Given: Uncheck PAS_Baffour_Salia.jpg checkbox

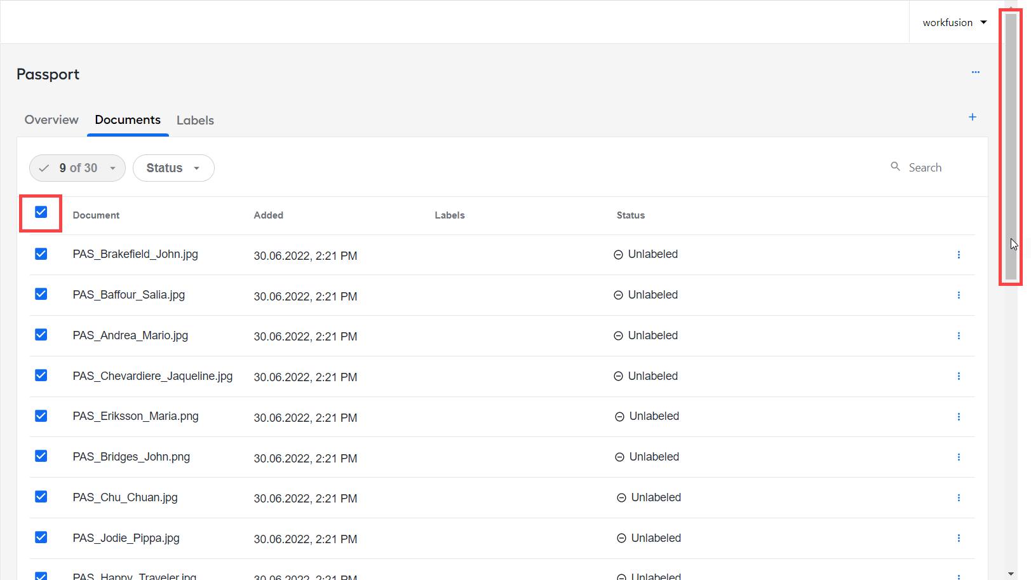Looking at the screenshot, I should coord(41,294).
